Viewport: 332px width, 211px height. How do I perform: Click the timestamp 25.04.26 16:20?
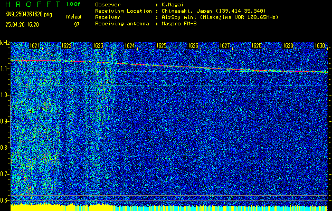coord(22,25)
